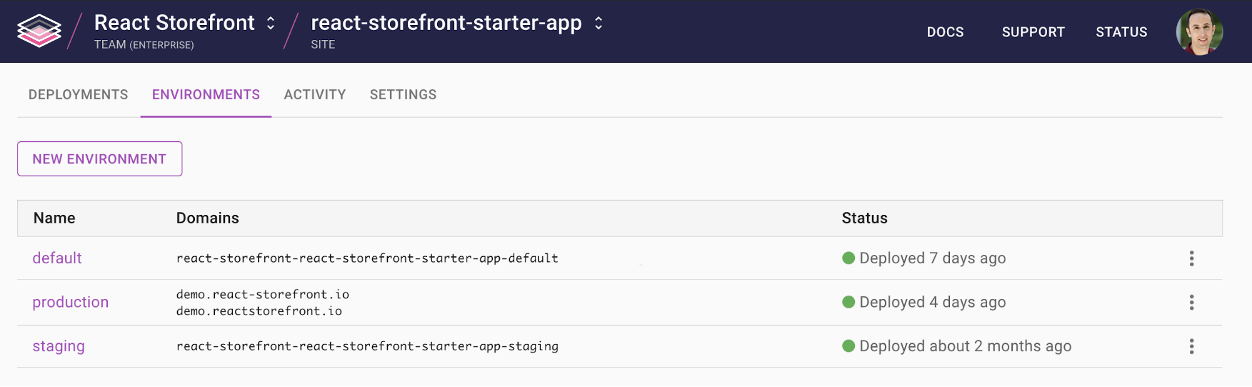Select the Environments tab
Viewport: 1252px width, 387px height.
[x=205, y=94]
